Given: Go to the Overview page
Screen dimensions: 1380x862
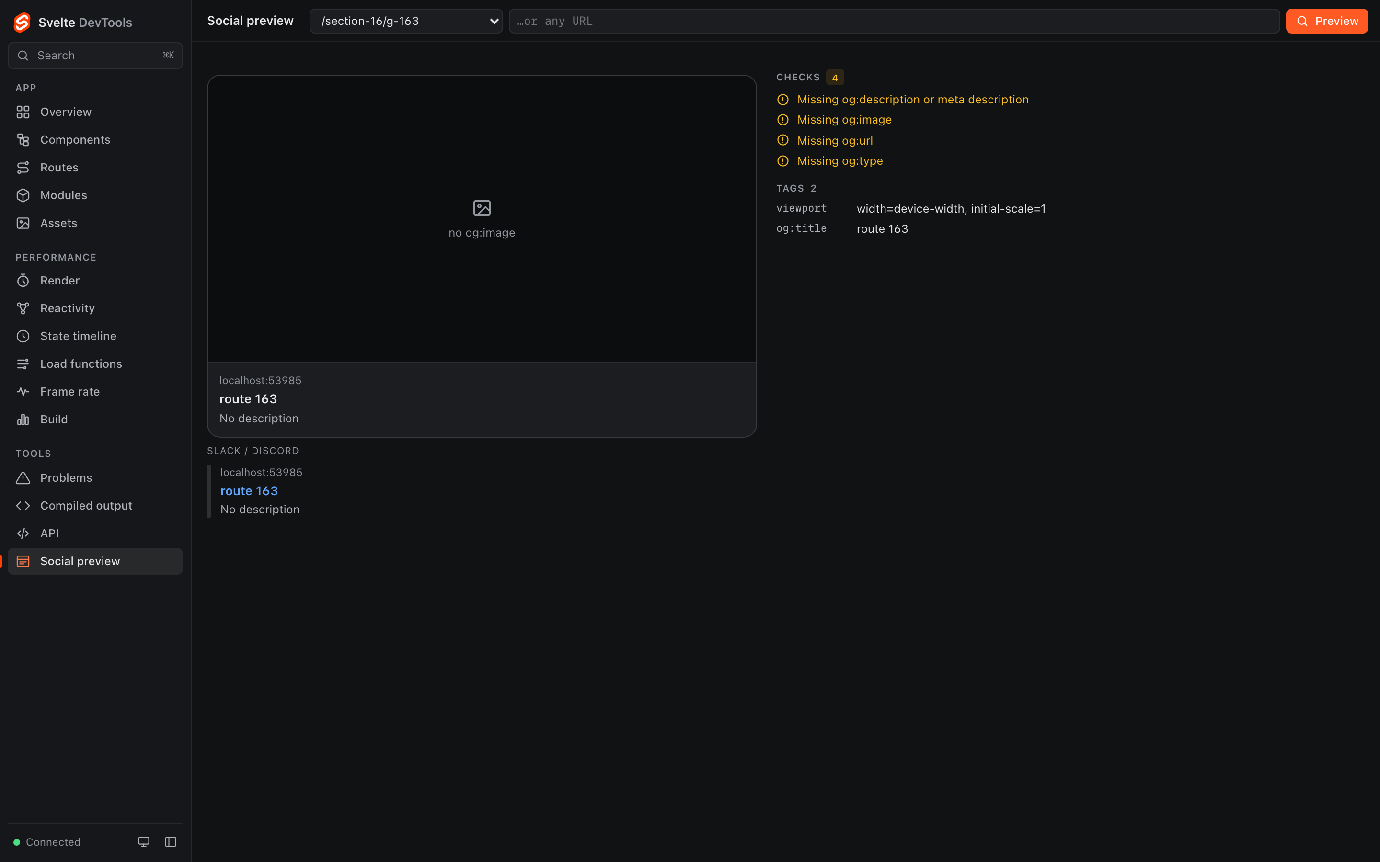Looking at the screenshot, I should pyautogui.click(x=95, y=113).
